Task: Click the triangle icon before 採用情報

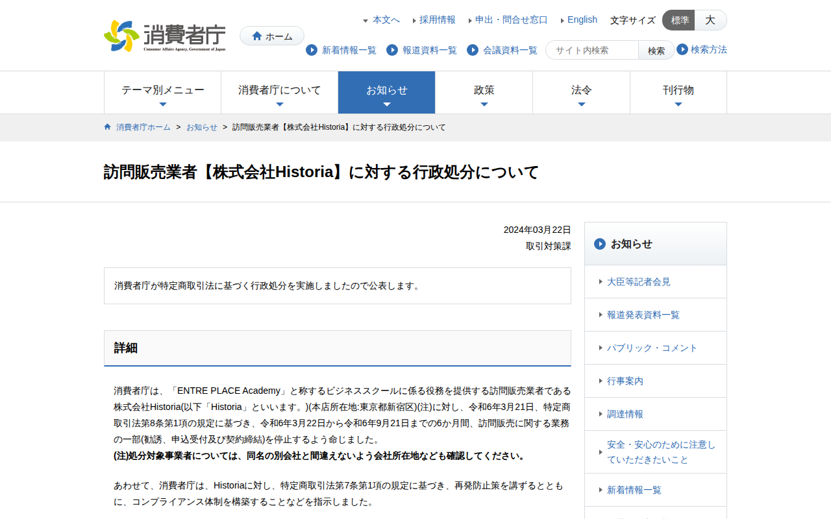Action: click(x=414, y=21)
